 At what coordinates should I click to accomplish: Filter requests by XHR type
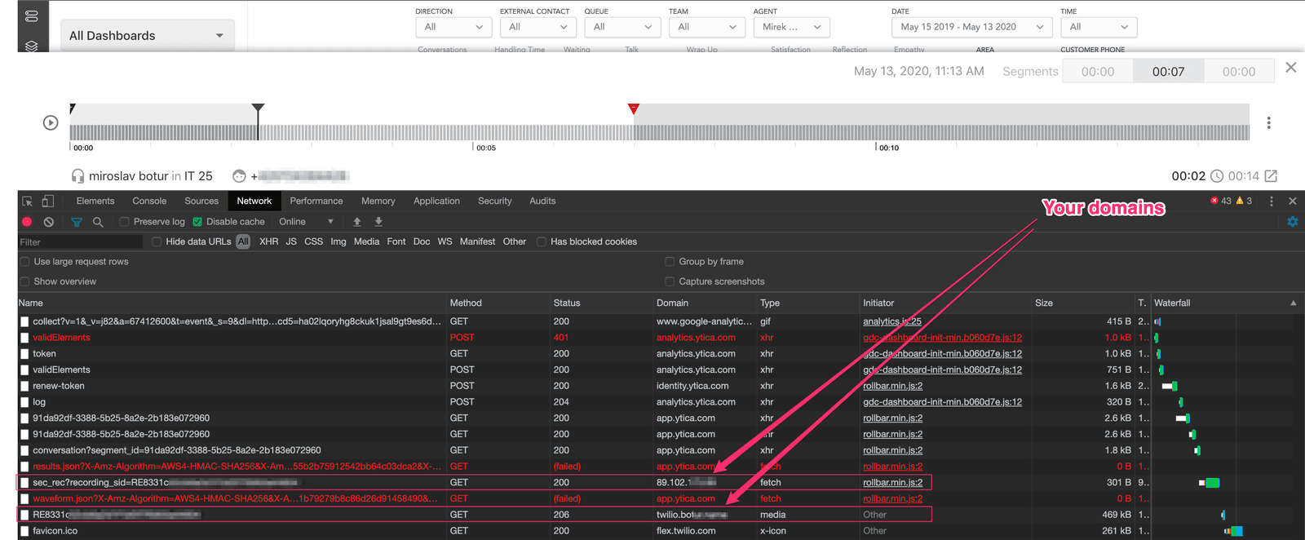point(268,241)
